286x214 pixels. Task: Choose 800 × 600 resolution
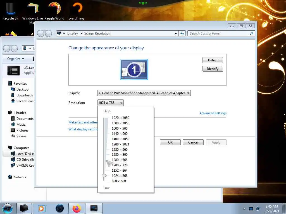tap(119, 181)
